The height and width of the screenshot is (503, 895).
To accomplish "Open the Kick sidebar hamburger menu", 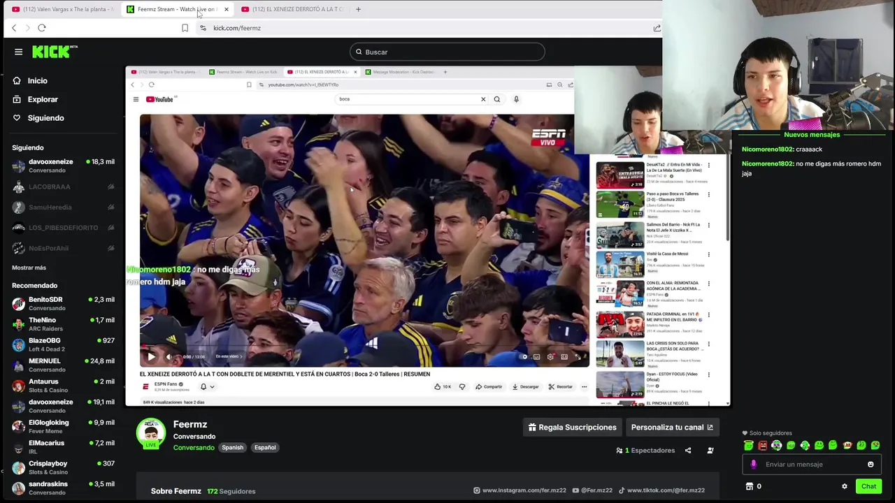I will pos(19,52).
